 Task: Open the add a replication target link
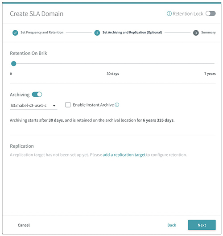point(124,155)
